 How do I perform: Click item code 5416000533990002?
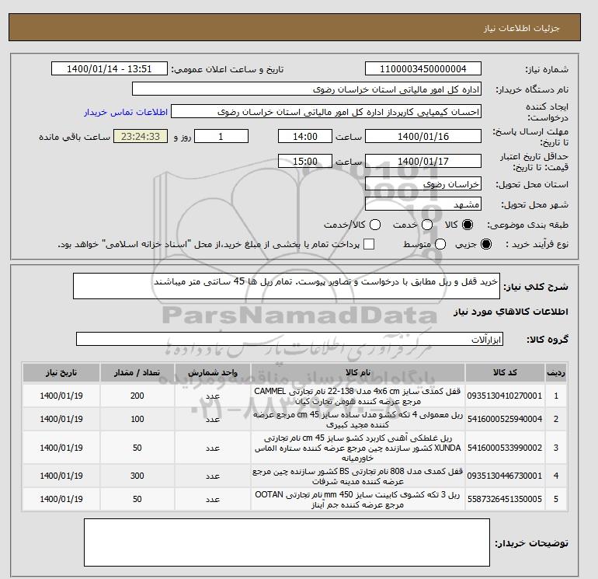coord(505,448)
